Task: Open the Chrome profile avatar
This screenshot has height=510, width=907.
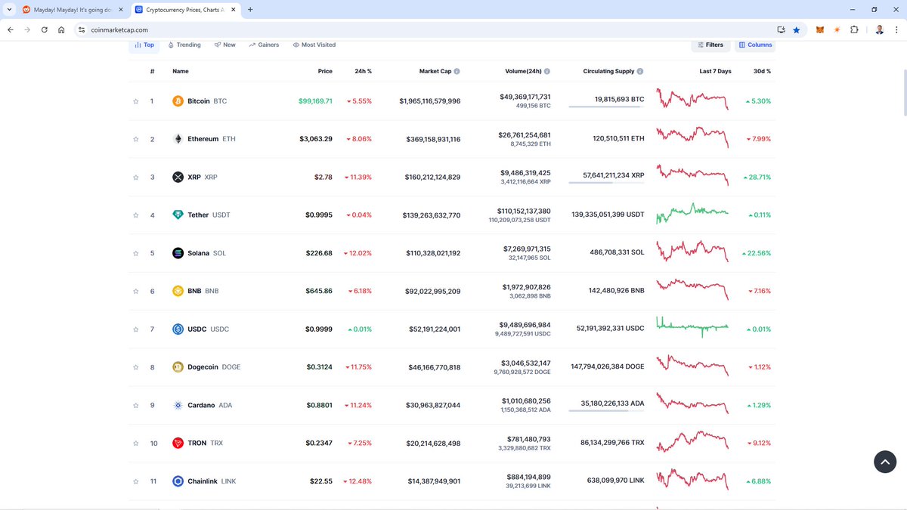Action: [x=880, y=29]
